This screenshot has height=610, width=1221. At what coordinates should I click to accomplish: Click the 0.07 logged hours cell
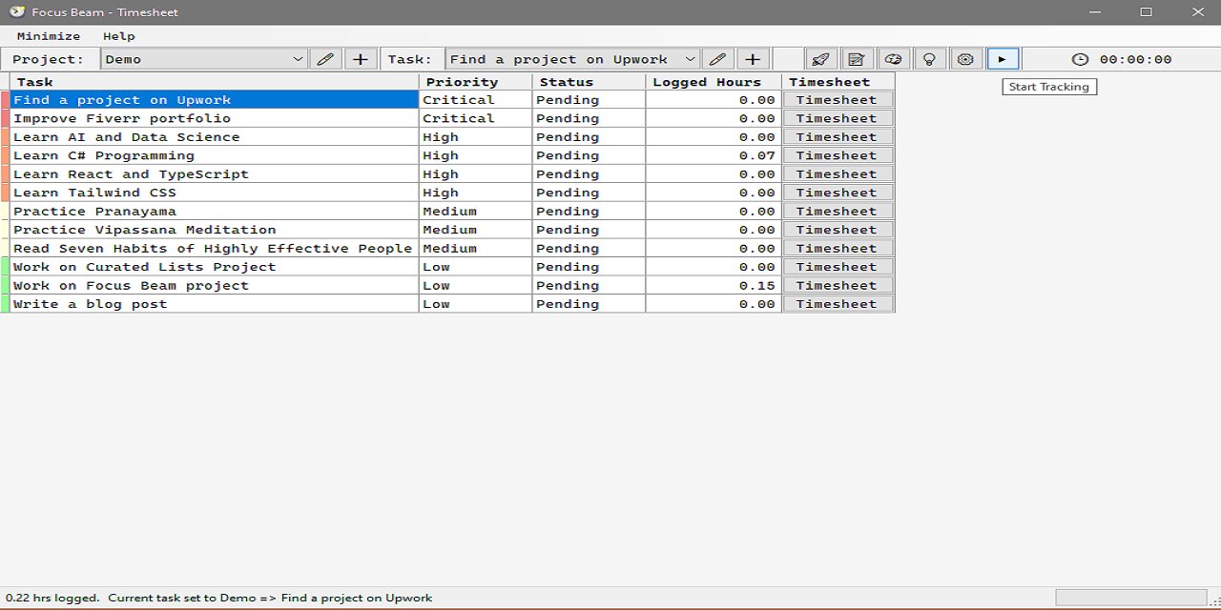tap(714, 155)
